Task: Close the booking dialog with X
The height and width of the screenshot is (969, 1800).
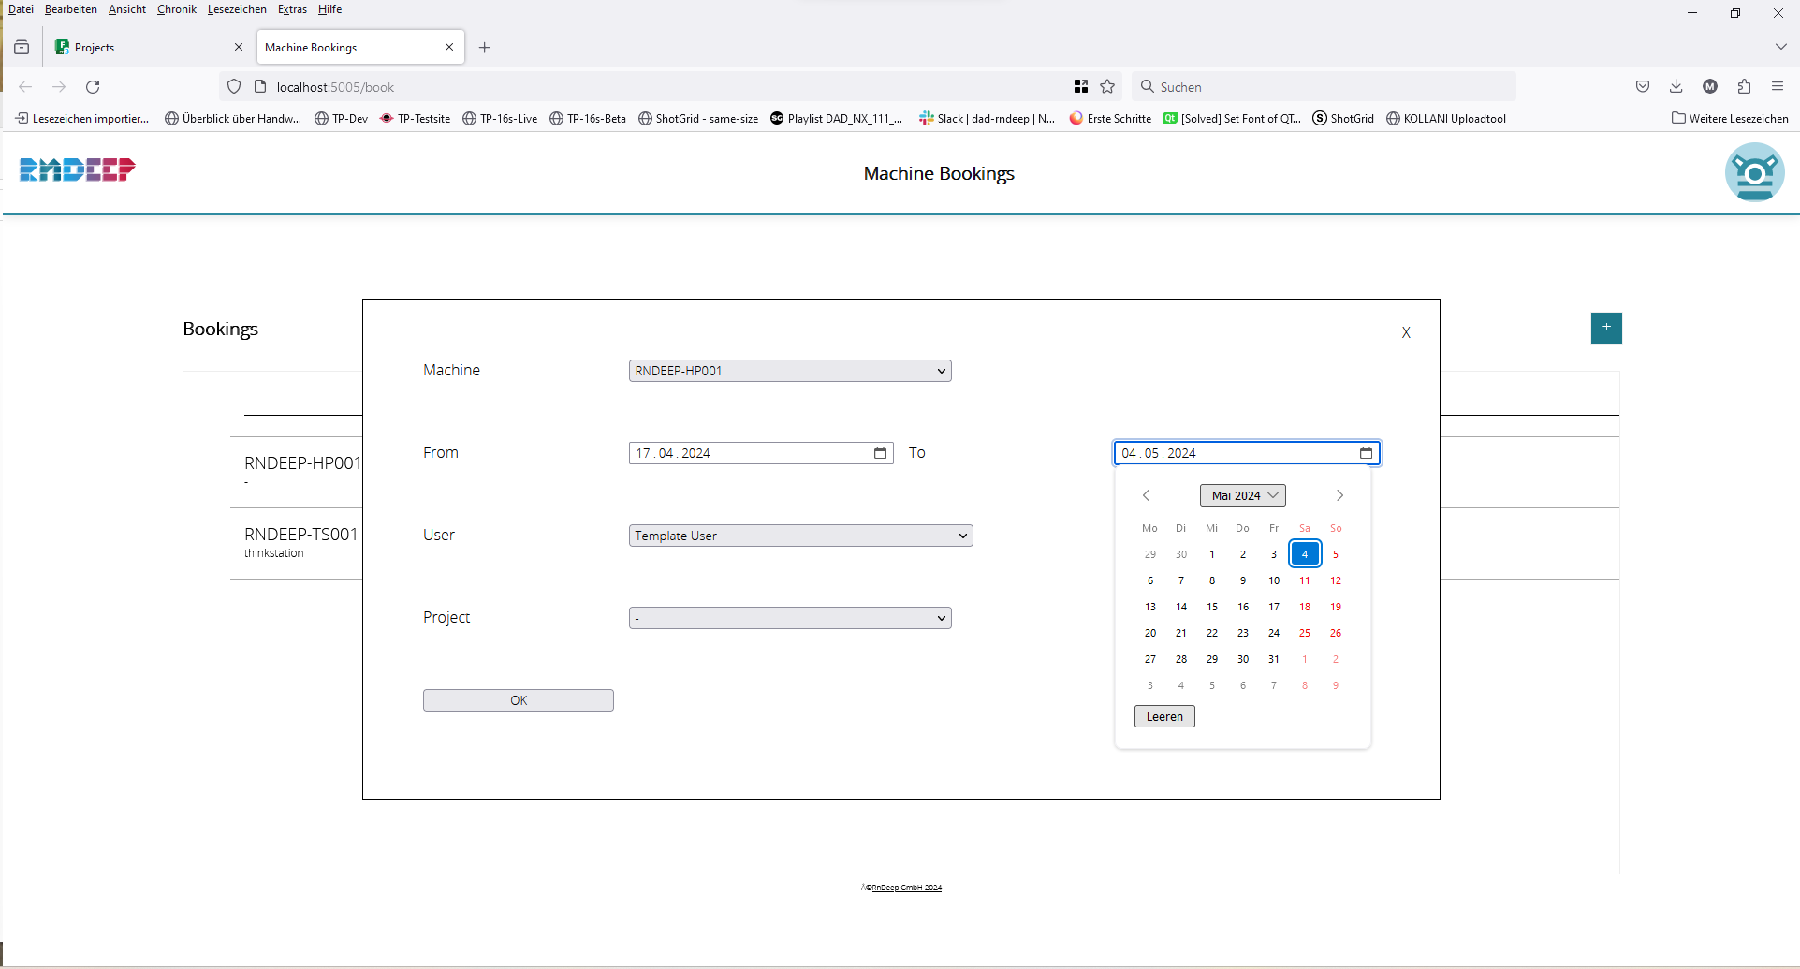Action: [1406, 333]
